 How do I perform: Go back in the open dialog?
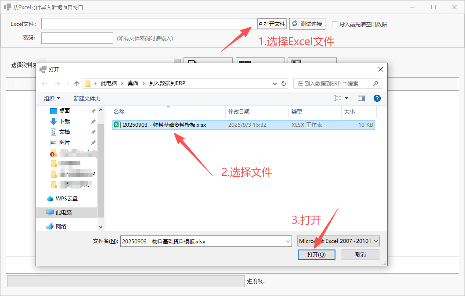[44, 84]
